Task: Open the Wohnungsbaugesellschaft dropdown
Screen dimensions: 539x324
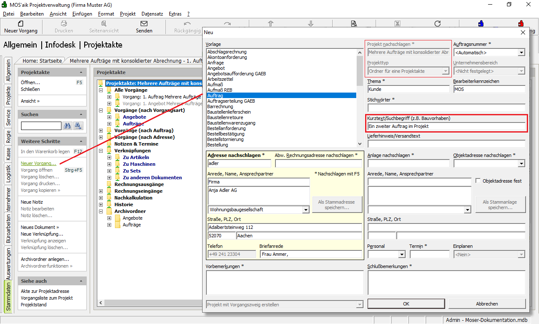Action: pos(305,210)
